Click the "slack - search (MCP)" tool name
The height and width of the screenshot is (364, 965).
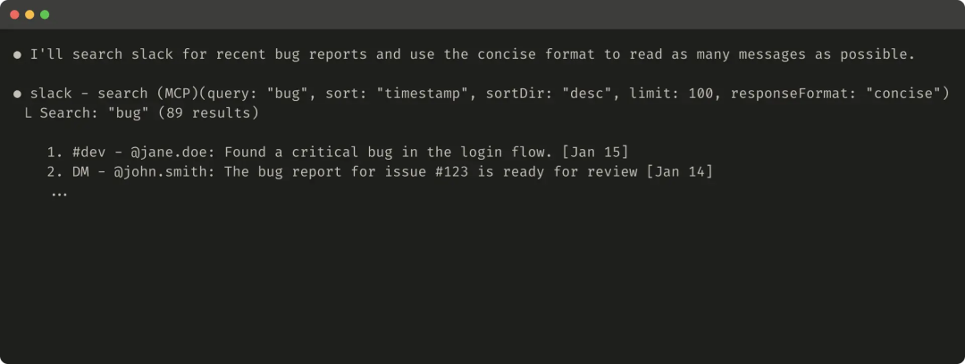(114, 94)
